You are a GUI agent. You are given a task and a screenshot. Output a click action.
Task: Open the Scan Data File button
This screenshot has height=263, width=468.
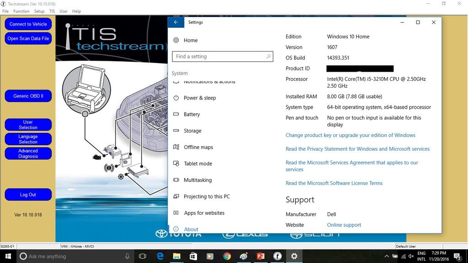tap(28, 39)
